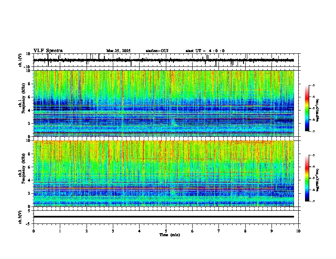This screenshot has width=336, height=259.
Task: Click the "6" kHz tick on ch.1 spectrogram
Action: point(30,97)
